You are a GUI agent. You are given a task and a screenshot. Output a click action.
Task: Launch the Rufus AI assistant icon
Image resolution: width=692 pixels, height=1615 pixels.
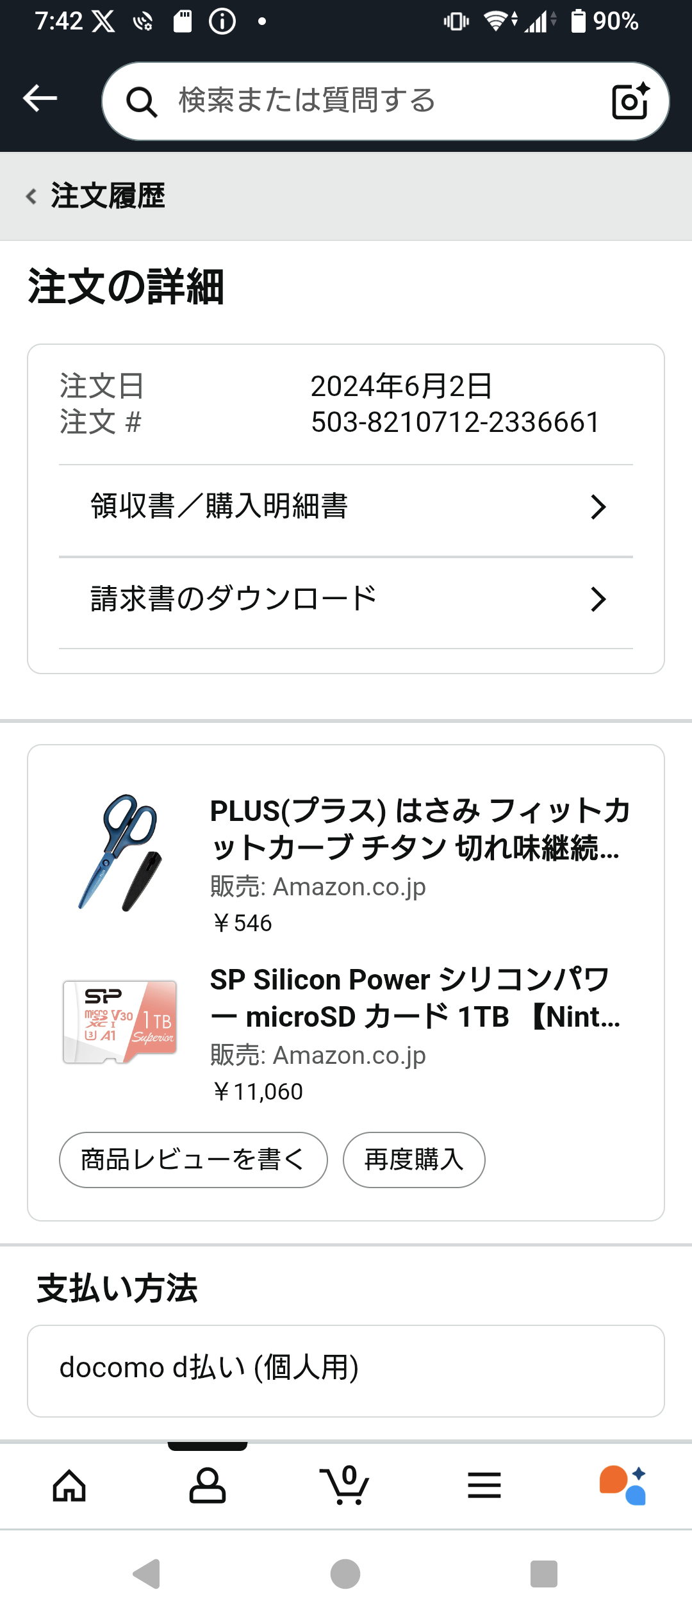click(x=622, y=1486)
